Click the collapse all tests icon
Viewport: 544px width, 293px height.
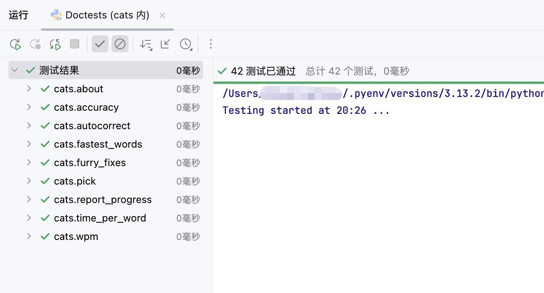click(165, 44)
